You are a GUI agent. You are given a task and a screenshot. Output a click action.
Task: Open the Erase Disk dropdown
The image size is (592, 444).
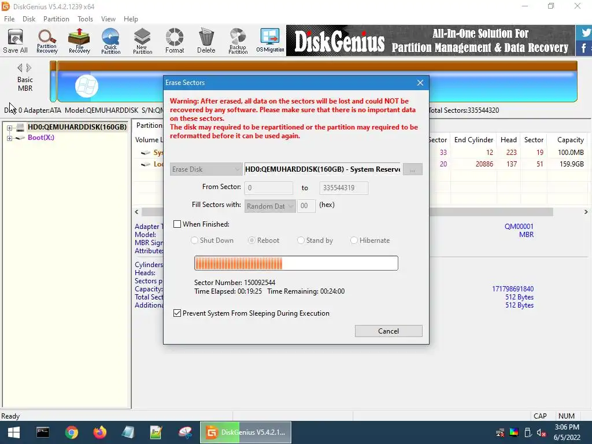pos(206,169)
